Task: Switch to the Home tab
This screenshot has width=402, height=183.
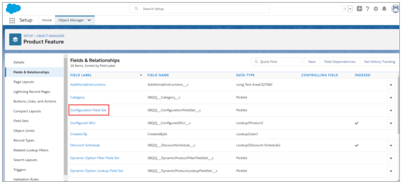Action: pos(47,20)
